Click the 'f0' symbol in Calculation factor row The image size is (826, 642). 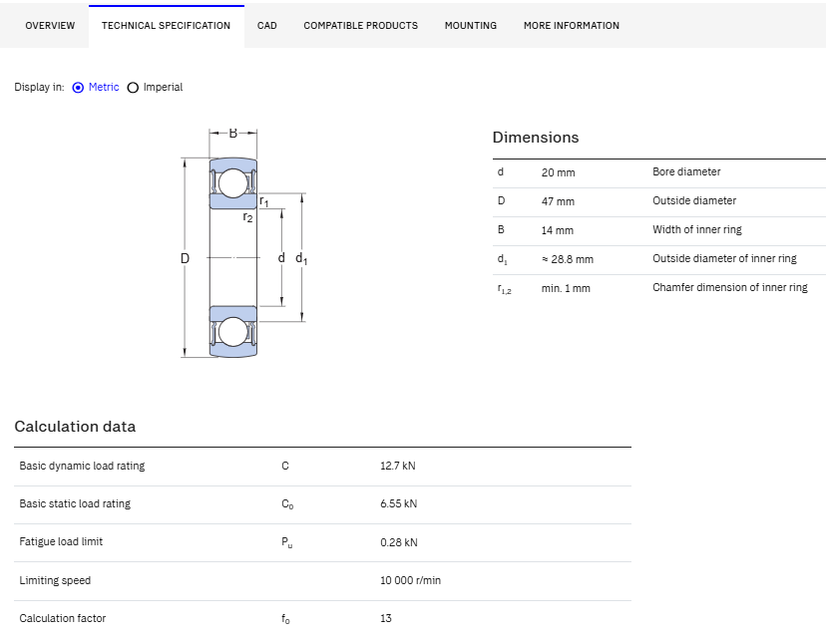click(x=285, y=619)
